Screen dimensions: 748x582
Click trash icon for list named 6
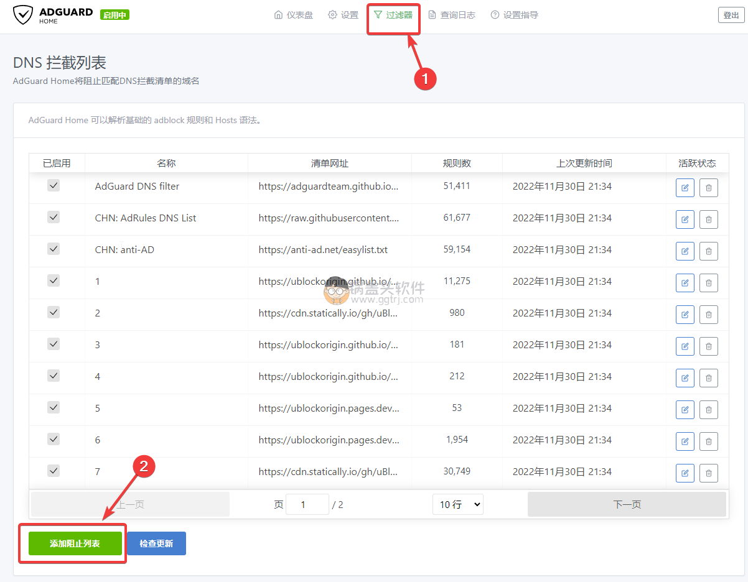point(709,441)
